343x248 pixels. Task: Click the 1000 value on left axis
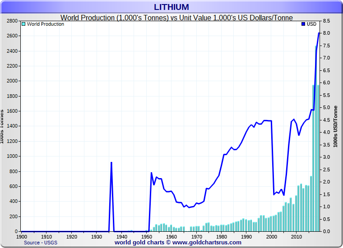[12, 156]
